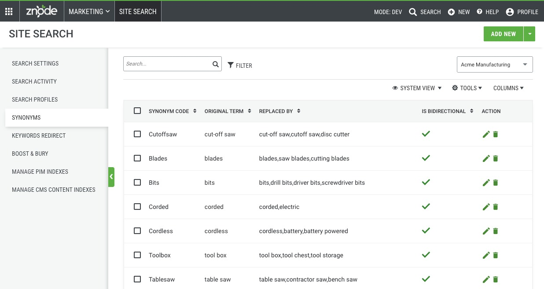Open the Tools dropdown
Image resolution: width=544 pixels, height=289 pixels.
tap(467, 88)
